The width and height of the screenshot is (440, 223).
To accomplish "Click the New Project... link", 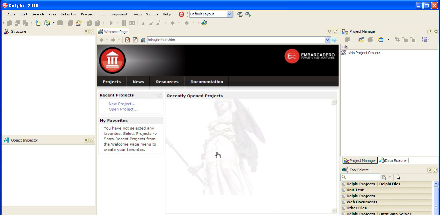I will (122, 104).
